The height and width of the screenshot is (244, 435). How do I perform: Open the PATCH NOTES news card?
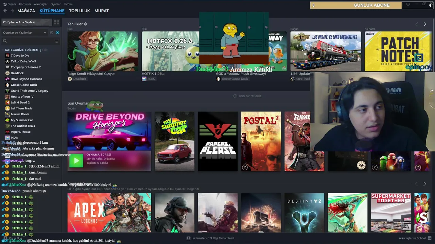[398, 51]
